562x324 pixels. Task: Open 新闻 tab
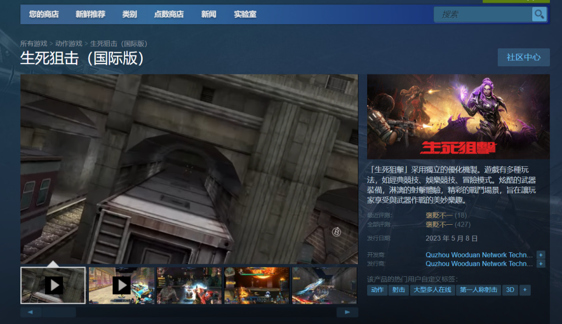(209, 14)
